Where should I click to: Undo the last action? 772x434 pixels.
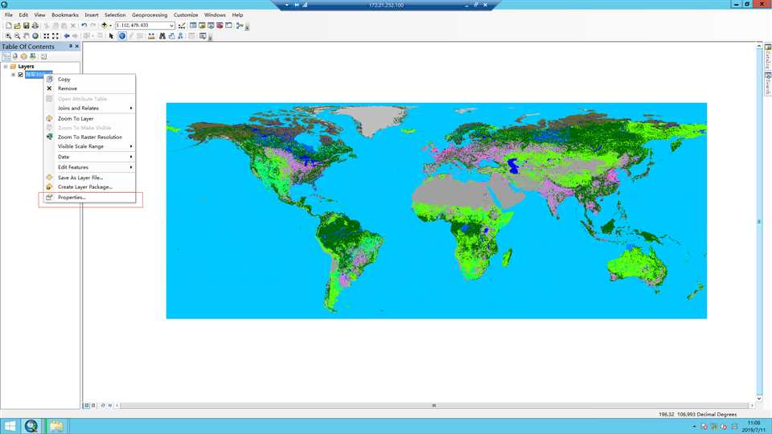tap(84, 26)
